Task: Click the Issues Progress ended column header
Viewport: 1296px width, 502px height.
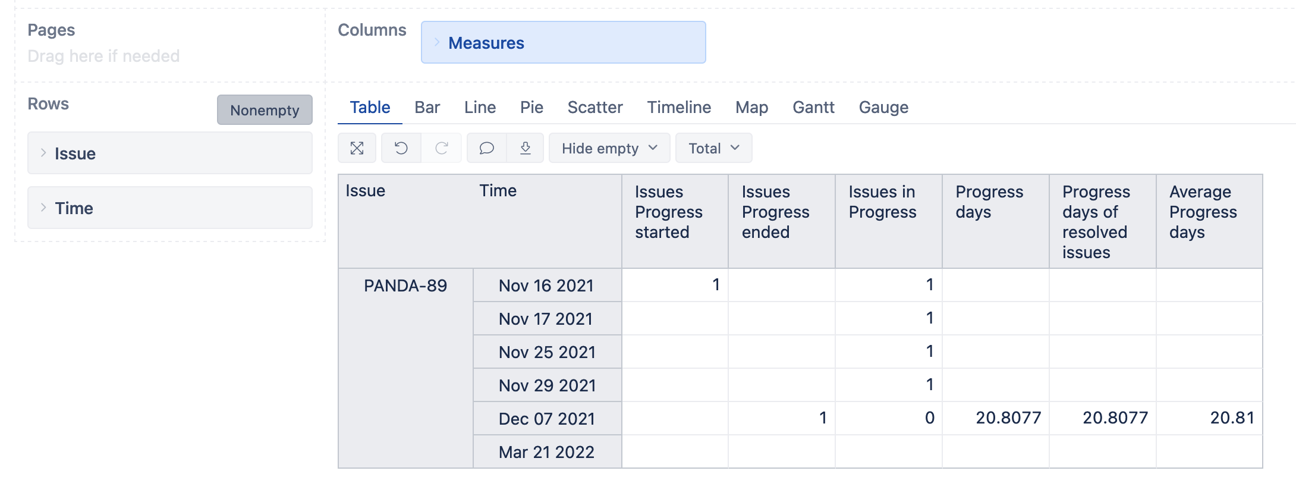Action: tap(782, 221)
